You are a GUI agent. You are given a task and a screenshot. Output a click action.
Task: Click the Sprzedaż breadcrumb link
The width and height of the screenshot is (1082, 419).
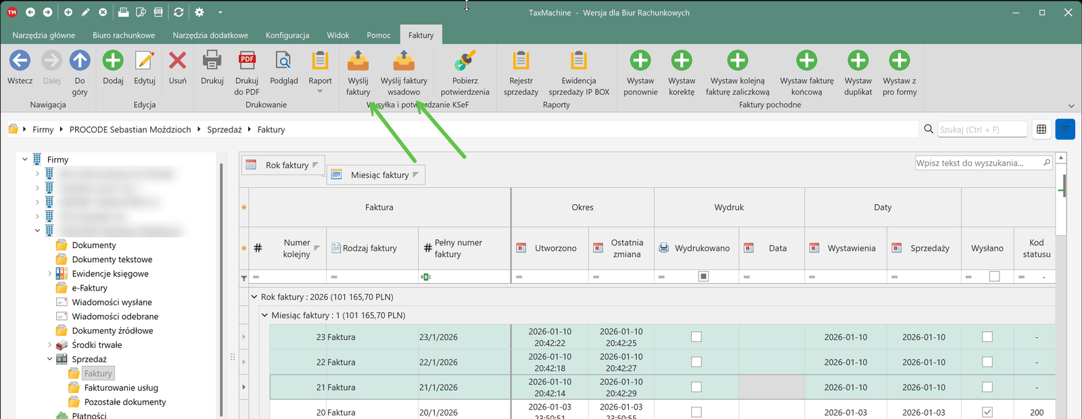(224, 130)
